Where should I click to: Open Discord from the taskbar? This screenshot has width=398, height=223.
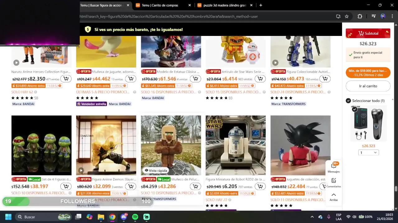point(124,217)
